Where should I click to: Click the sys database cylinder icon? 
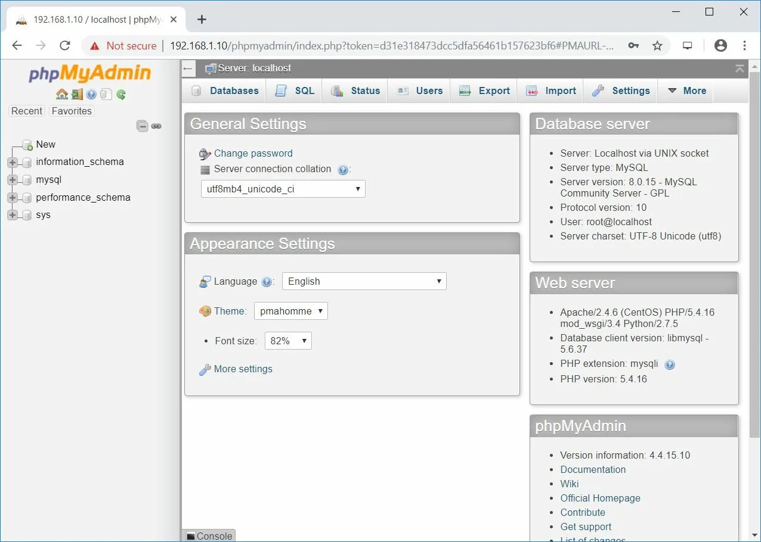pyautogui.click(x=26, y=215)
